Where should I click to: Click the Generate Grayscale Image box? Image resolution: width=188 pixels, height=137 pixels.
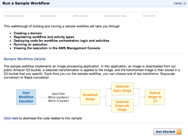click(122, 106)
